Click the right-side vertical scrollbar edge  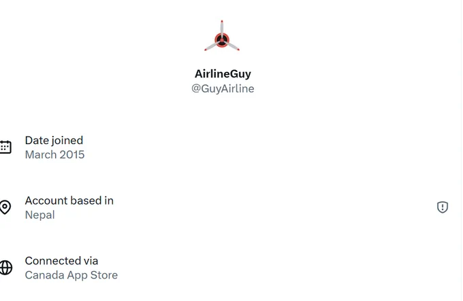coord(461,151)
